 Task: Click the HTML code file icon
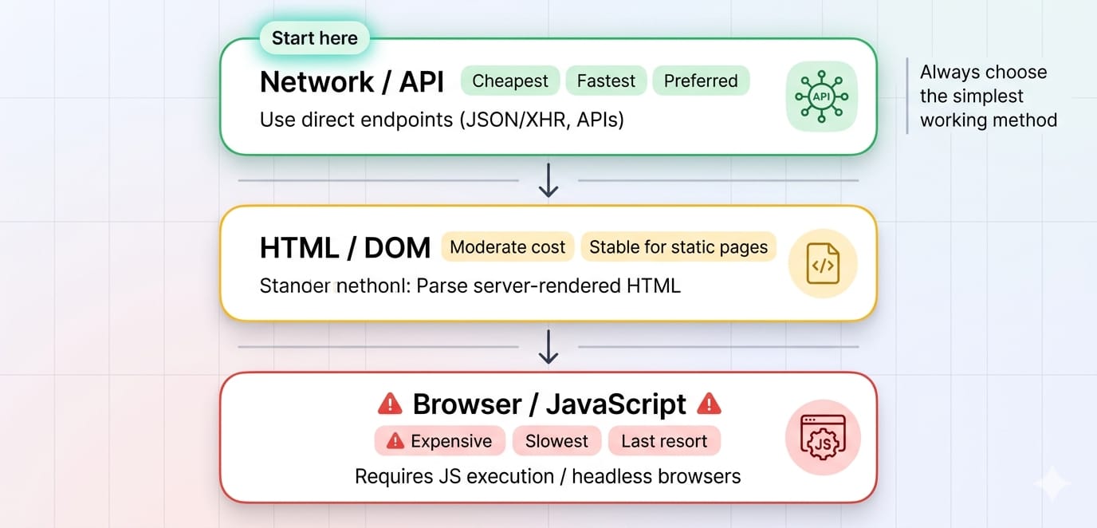point(822,263)
